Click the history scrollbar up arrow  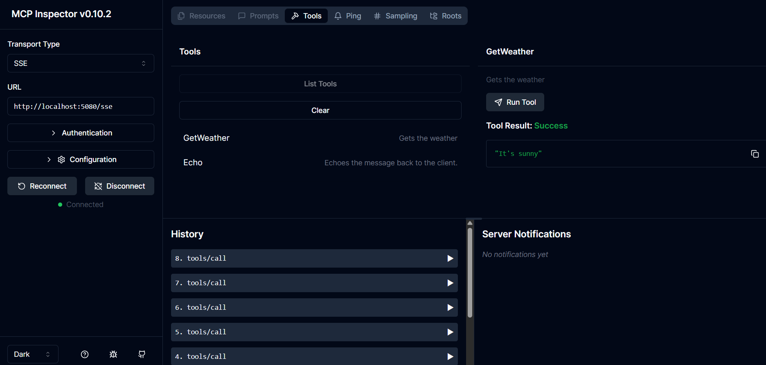click(x=470, y=223)
